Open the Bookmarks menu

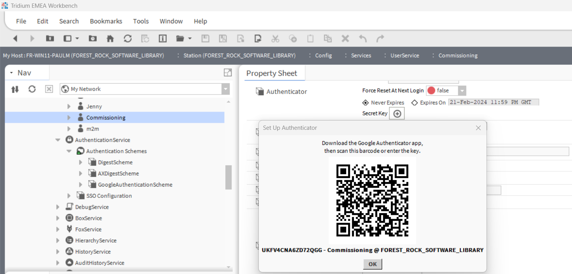tap(106, 21)
